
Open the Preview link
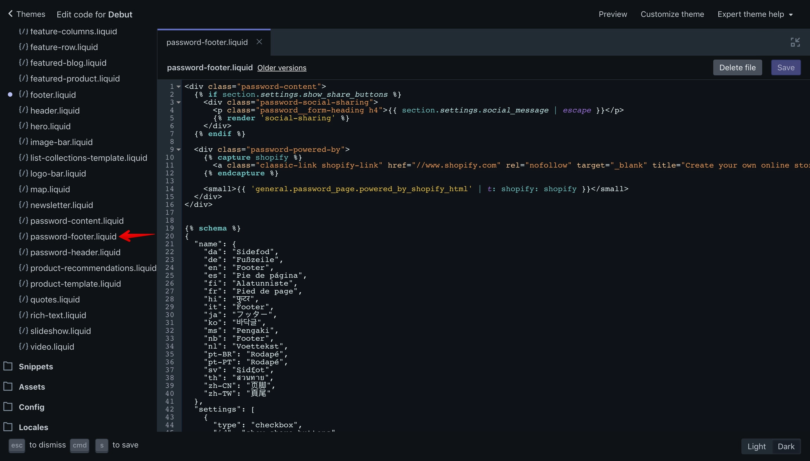click(x=612, y=14)
